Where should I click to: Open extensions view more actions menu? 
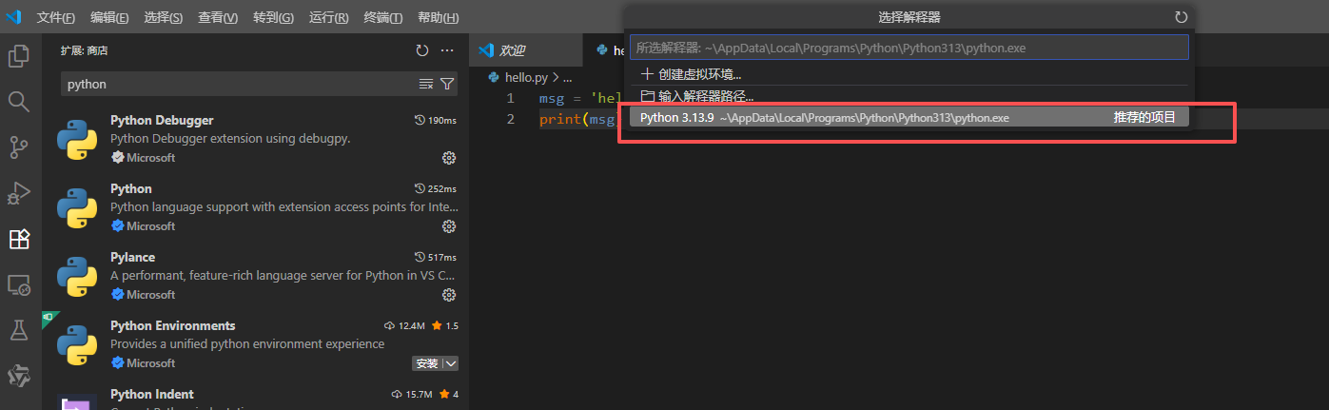(447, 50)
